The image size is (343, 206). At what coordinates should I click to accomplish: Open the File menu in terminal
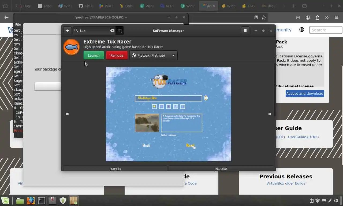pyautogui.click(x=18, y=24)
